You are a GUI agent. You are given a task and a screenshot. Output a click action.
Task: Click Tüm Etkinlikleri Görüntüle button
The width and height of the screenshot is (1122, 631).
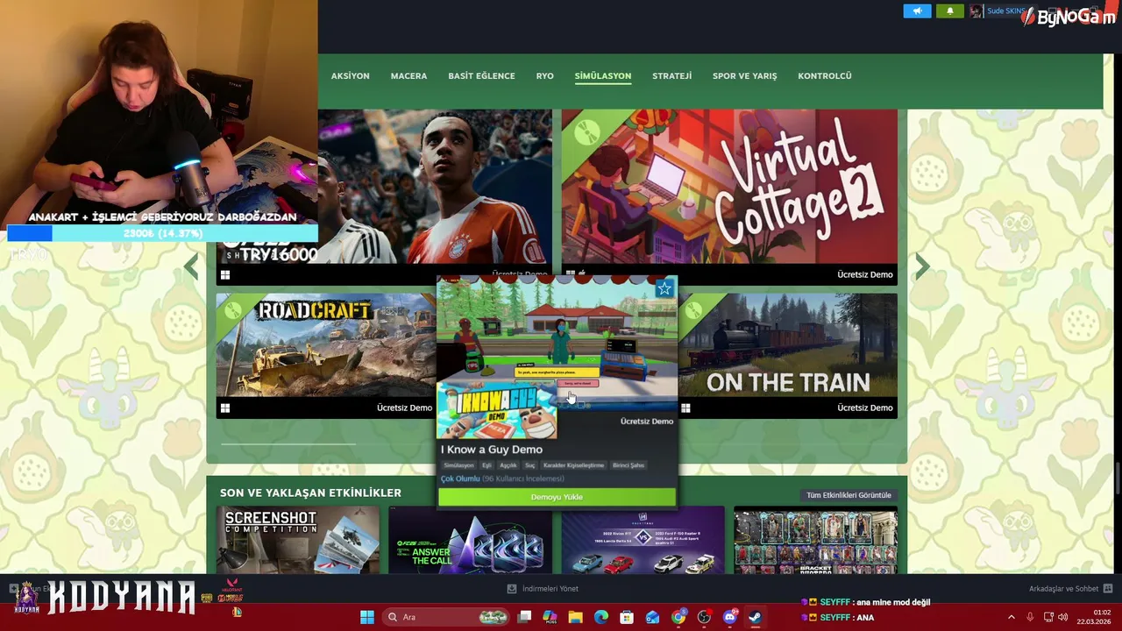point(849,495)
